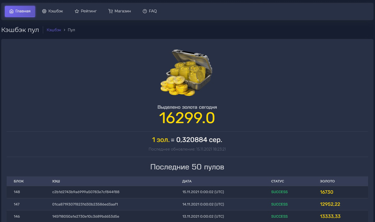Image resolution: width=375 pixels, height=222 pixels.
Task: Sort by the ЗОЛОТО column header
Action: 327,181
